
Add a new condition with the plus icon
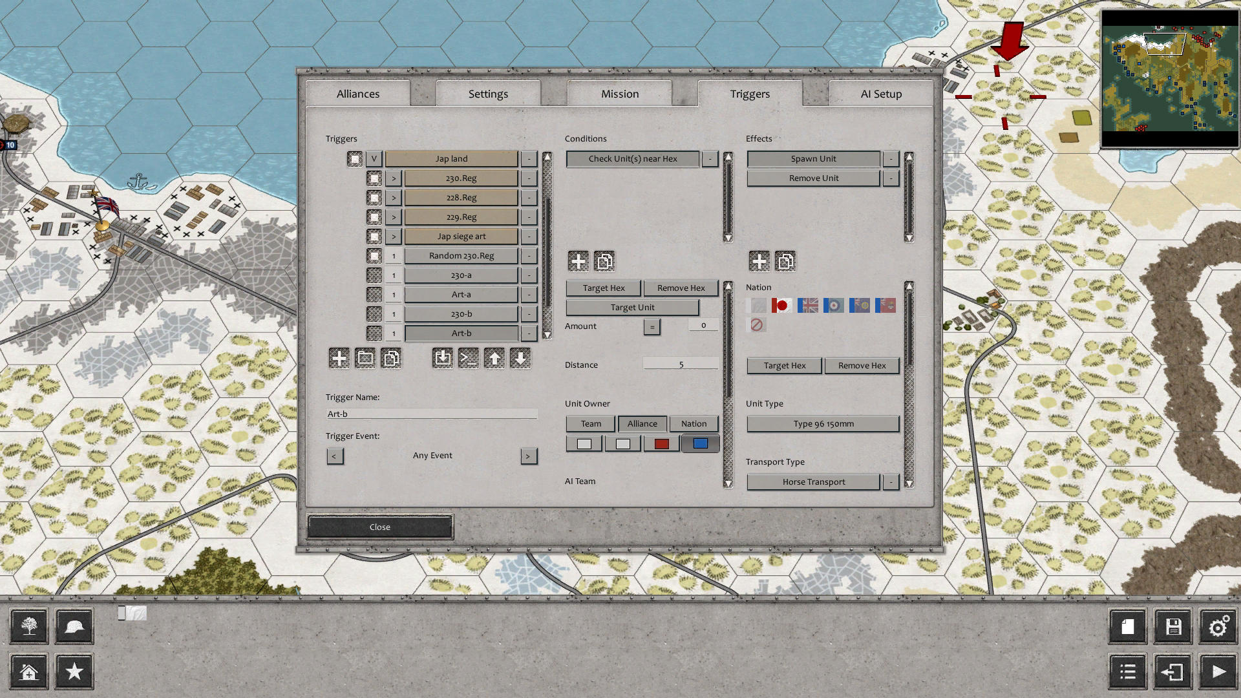(x=578, y=261)
